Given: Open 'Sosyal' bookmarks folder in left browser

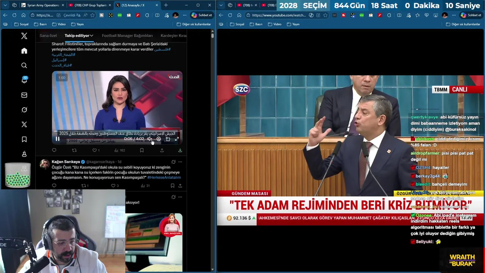Looking at the screenshot, I should pyautogui.click(x=22, y=24).
